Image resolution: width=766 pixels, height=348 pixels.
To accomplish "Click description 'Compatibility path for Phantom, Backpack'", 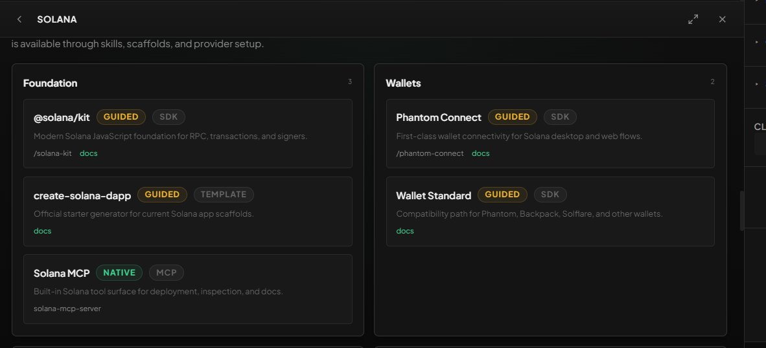I will 529,213.
